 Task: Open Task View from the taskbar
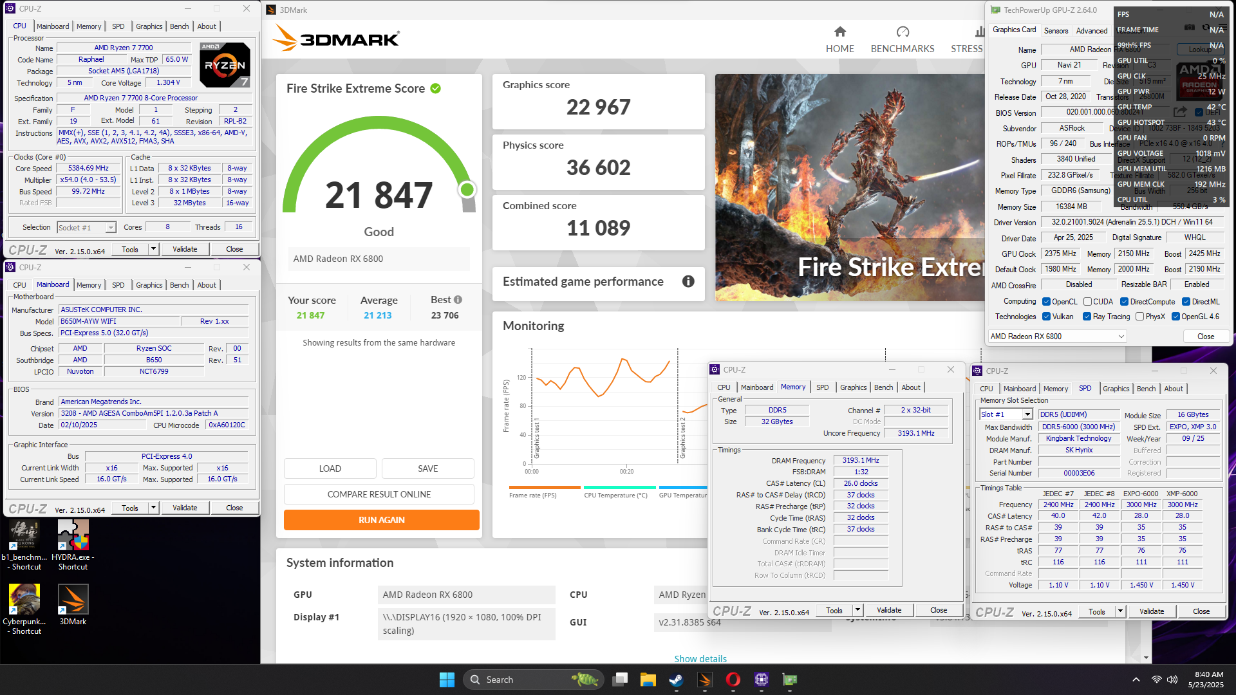[620, 680]
